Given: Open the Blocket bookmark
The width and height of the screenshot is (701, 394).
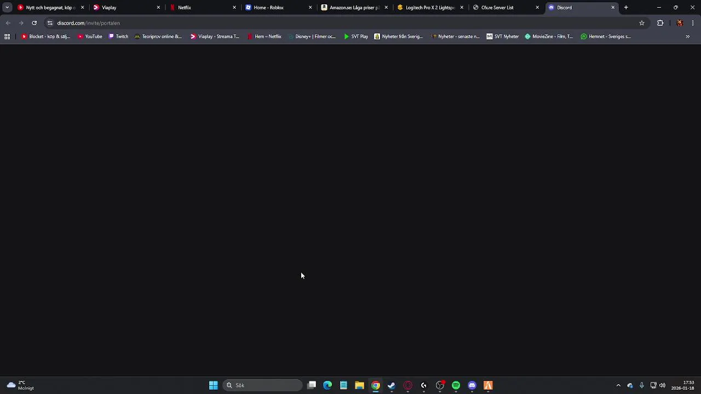Looking at the screenshot, I should pos(46,37).
